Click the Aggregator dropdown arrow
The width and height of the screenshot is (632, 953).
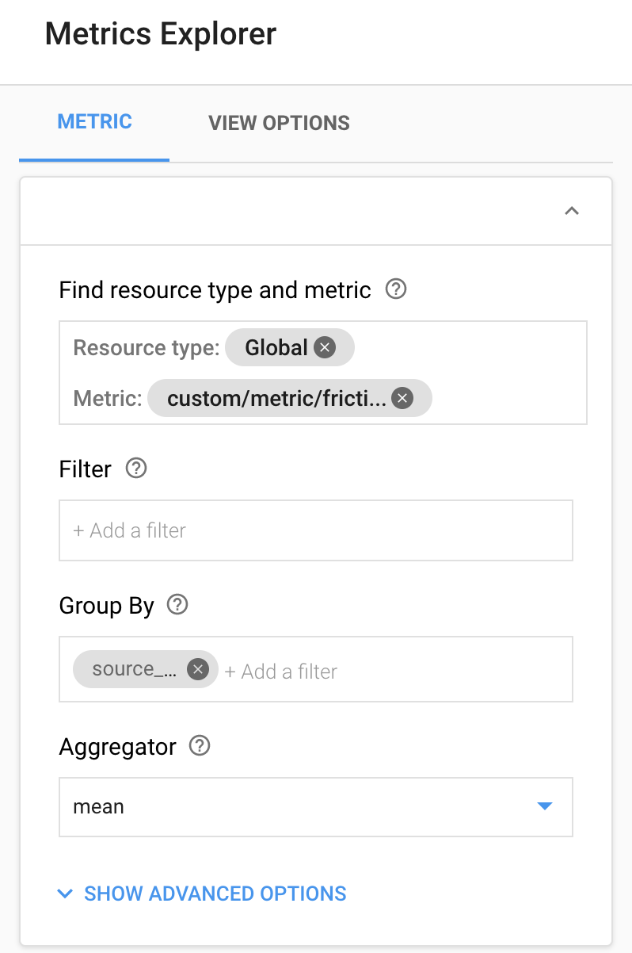tap(544, 807)
